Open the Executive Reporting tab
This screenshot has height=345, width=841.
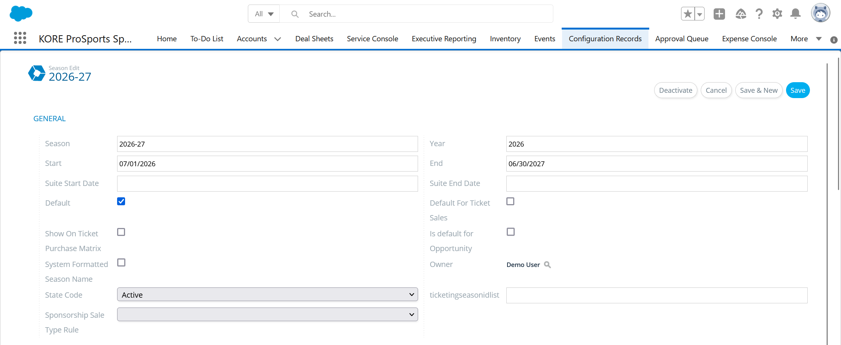pos(444,39)
